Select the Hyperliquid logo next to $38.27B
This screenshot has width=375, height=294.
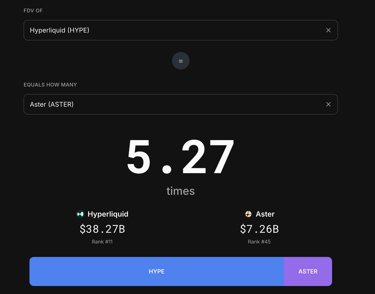pyautogui.click(x=80, y=214)
